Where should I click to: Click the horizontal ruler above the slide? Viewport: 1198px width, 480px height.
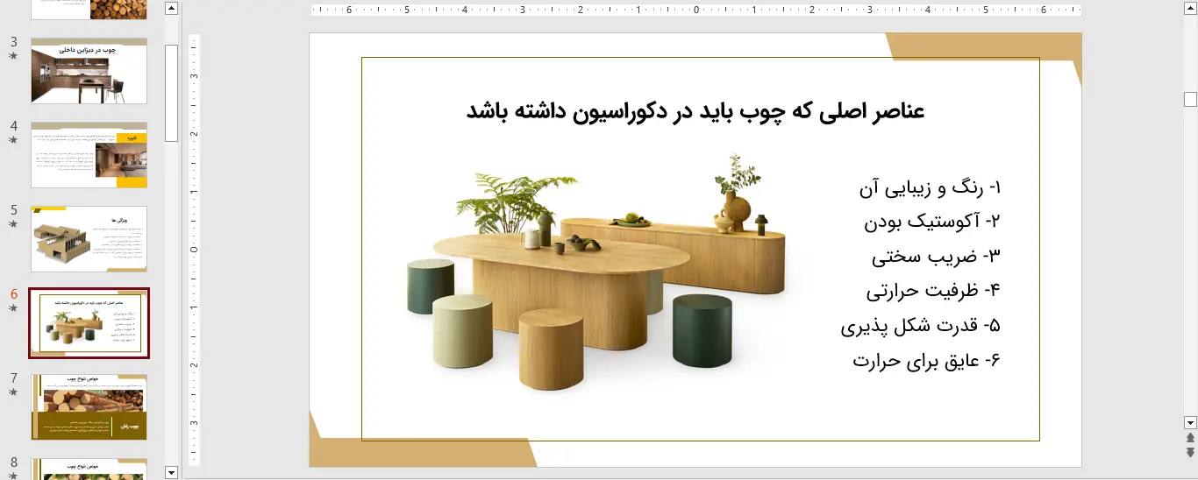pos(695,11)
